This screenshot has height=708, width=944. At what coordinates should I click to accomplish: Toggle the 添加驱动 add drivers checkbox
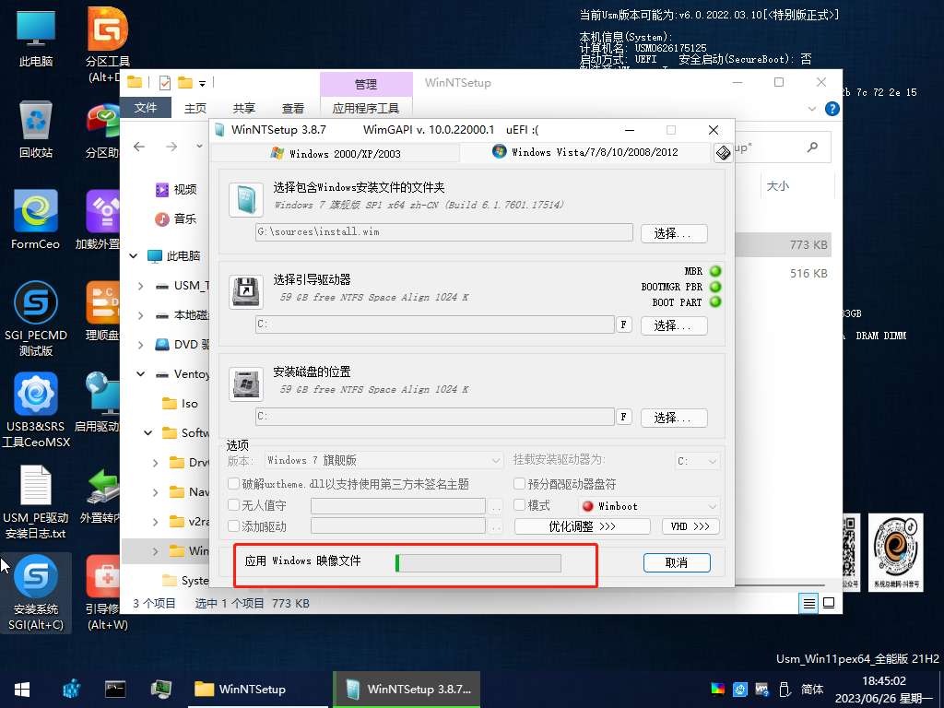pyautogui.click(x=233, y=525)
